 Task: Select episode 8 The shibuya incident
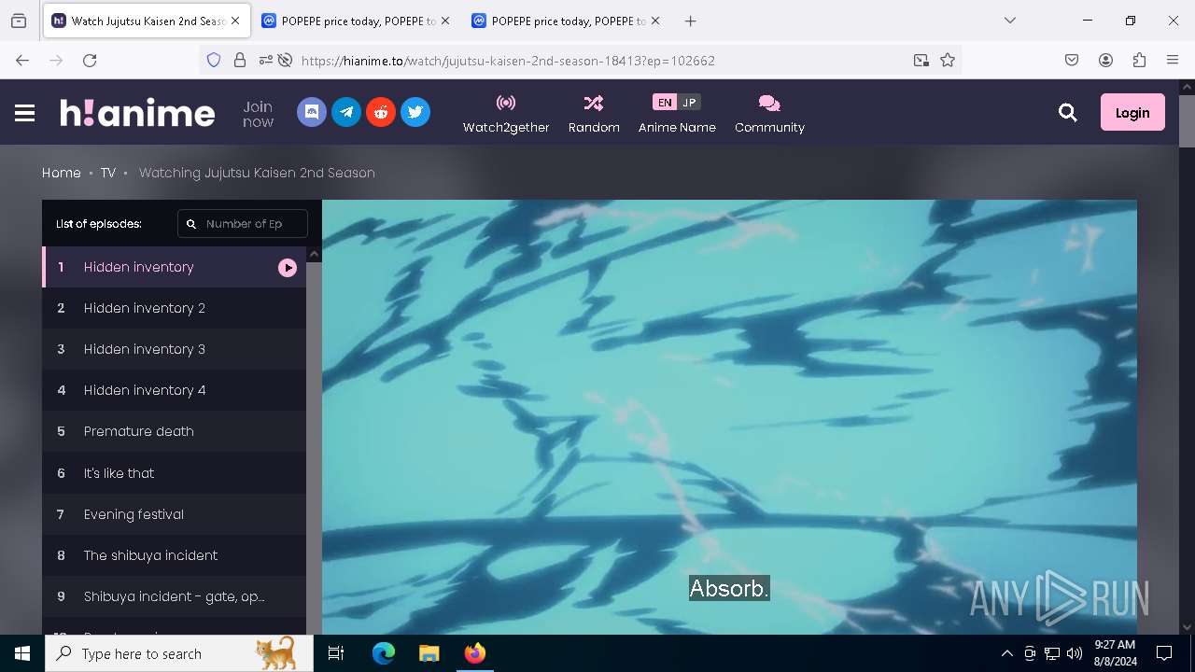pyautogui.click(x=174, y=555)
